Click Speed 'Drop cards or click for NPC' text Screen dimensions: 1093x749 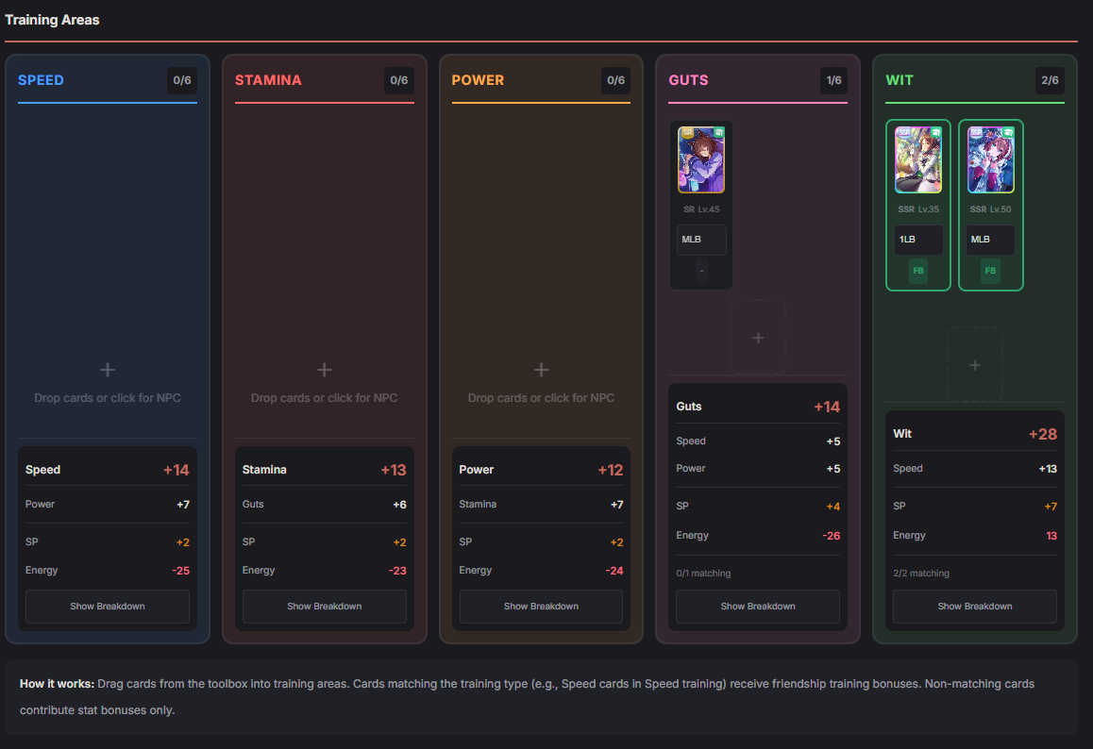108,398
